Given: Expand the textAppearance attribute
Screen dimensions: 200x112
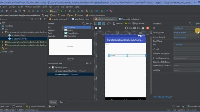Looking at the screenshot, I should pyautogui.click(x=154, y=58).
